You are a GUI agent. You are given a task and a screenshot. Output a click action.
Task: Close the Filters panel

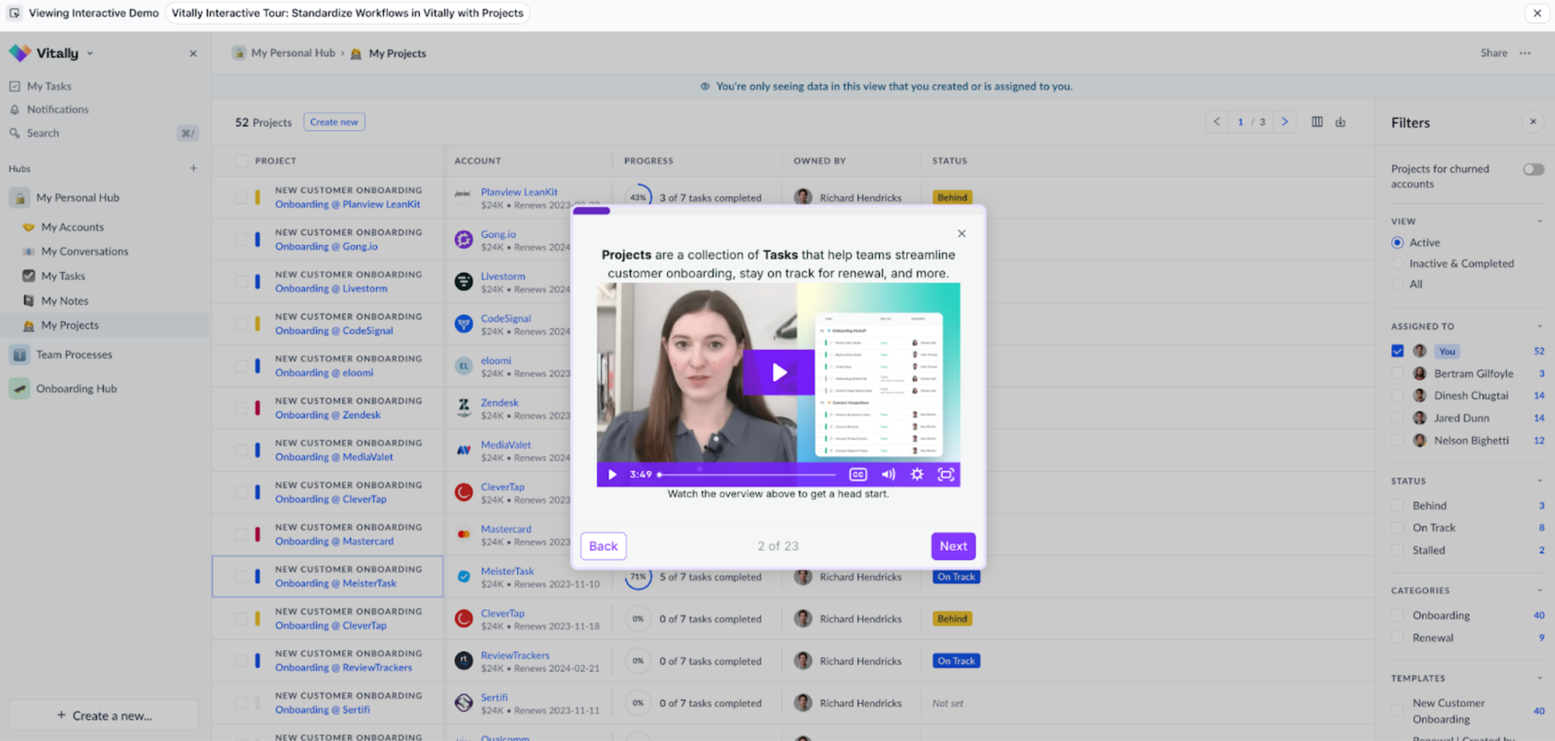point(1533,122)
